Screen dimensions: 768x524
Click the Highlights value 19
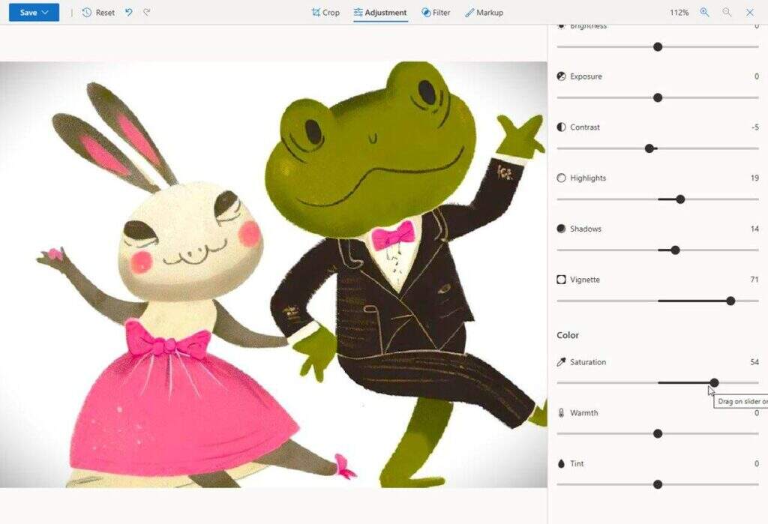tap(754, 178)
